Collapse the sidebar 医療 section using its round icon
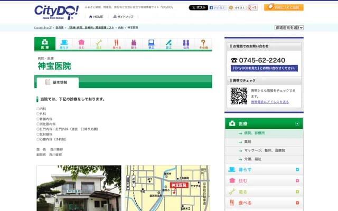Image resolution: width=338 pixels, height=211 pixels. tap(297, 123)
